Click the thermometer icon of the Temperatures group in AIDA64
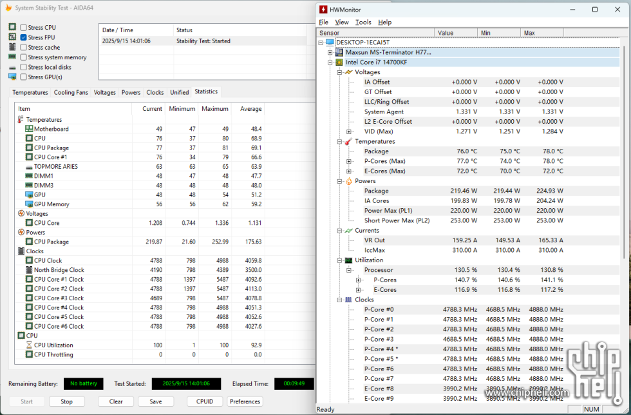This screenshot has width=631, height=415. point(21,119)
